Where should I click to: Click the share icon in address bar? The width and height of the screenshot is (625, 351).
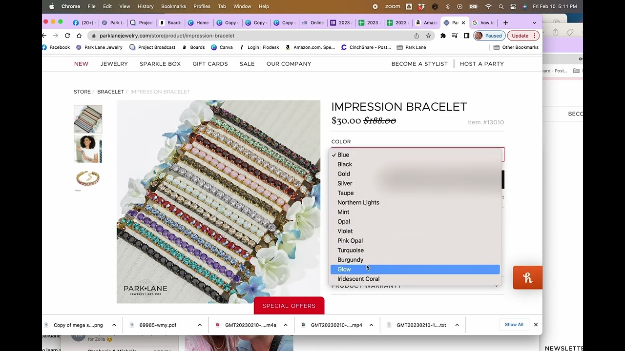tap(417, 36)
